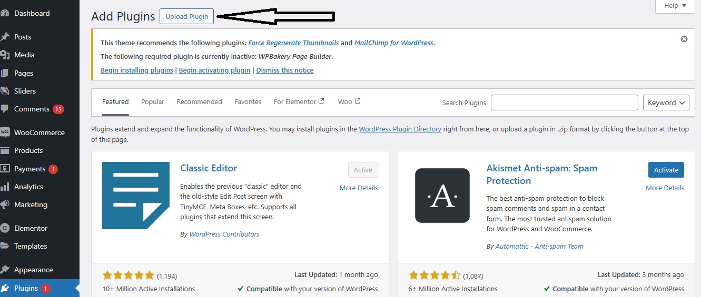Switch to the Recommended tab
The height and width of the screenshot is (297, 701).
tap(199, 102)
